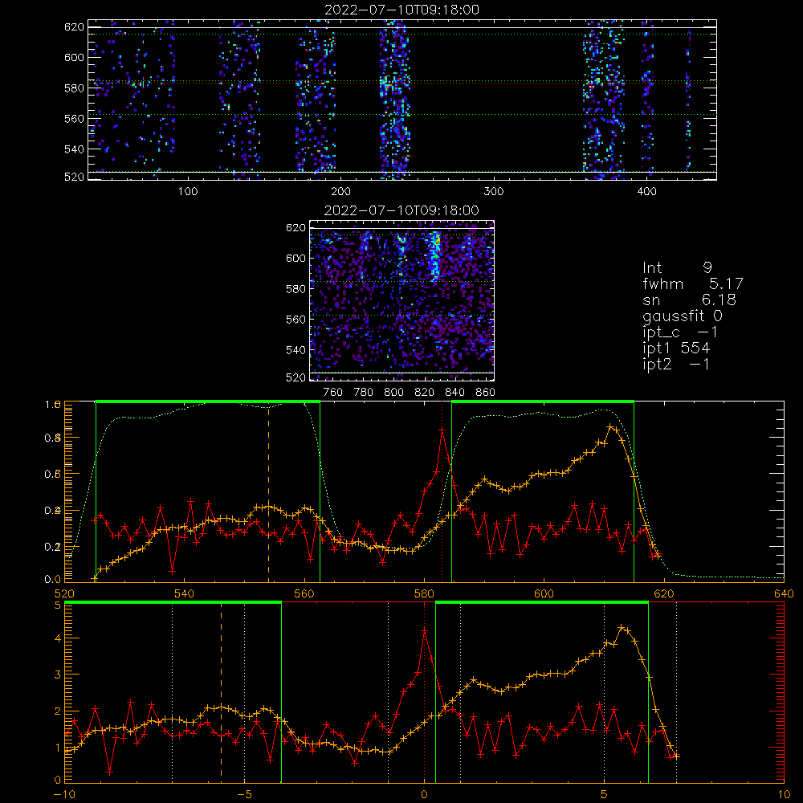Image resolution: width=803 pixels, height=803 pixels.
Task: Click x-axis label 540 on the normalized profile plot
Action: click(184, 593)
